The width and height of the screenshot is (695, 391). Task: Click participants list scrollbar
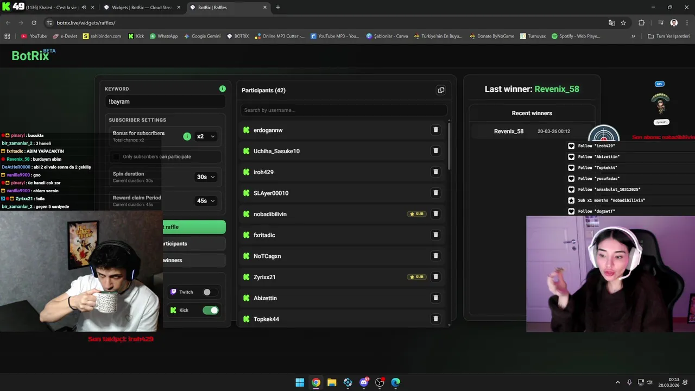[x=449, y=147]
